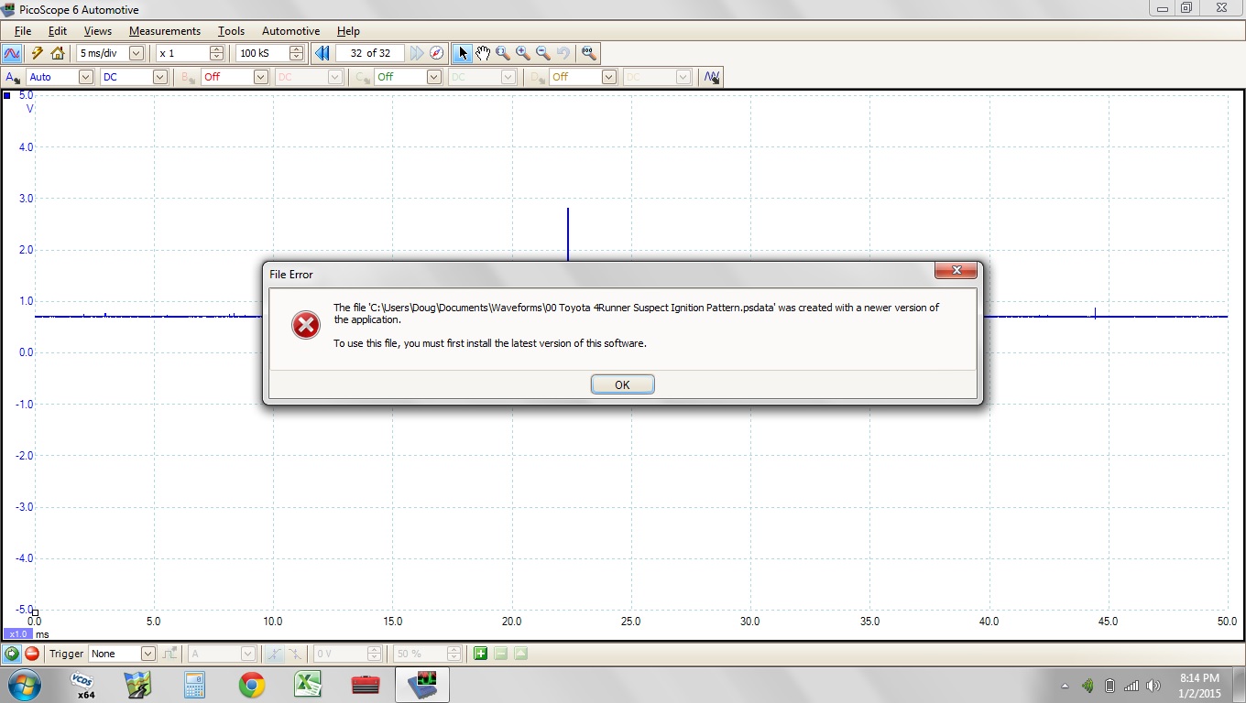Select the zoom window magnifier tool

[x=503, y=53]
